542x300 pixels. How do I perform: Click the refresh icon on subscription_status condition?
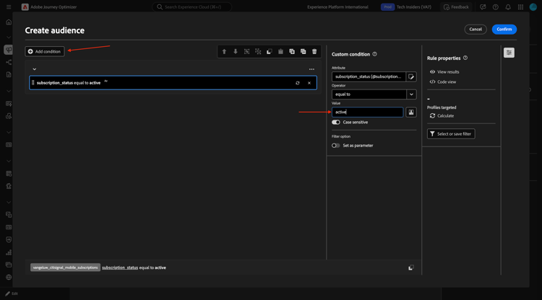coord(297,83)
